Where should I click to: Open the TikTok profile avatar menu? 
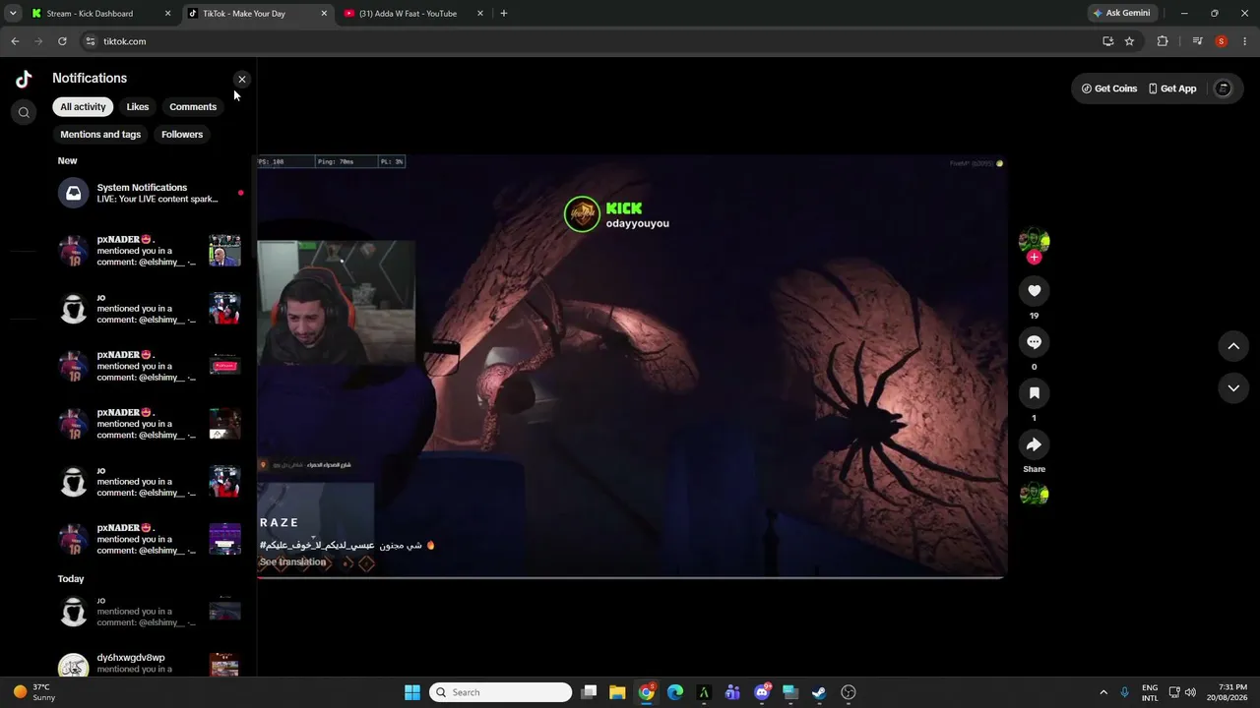coord(1224,88)
